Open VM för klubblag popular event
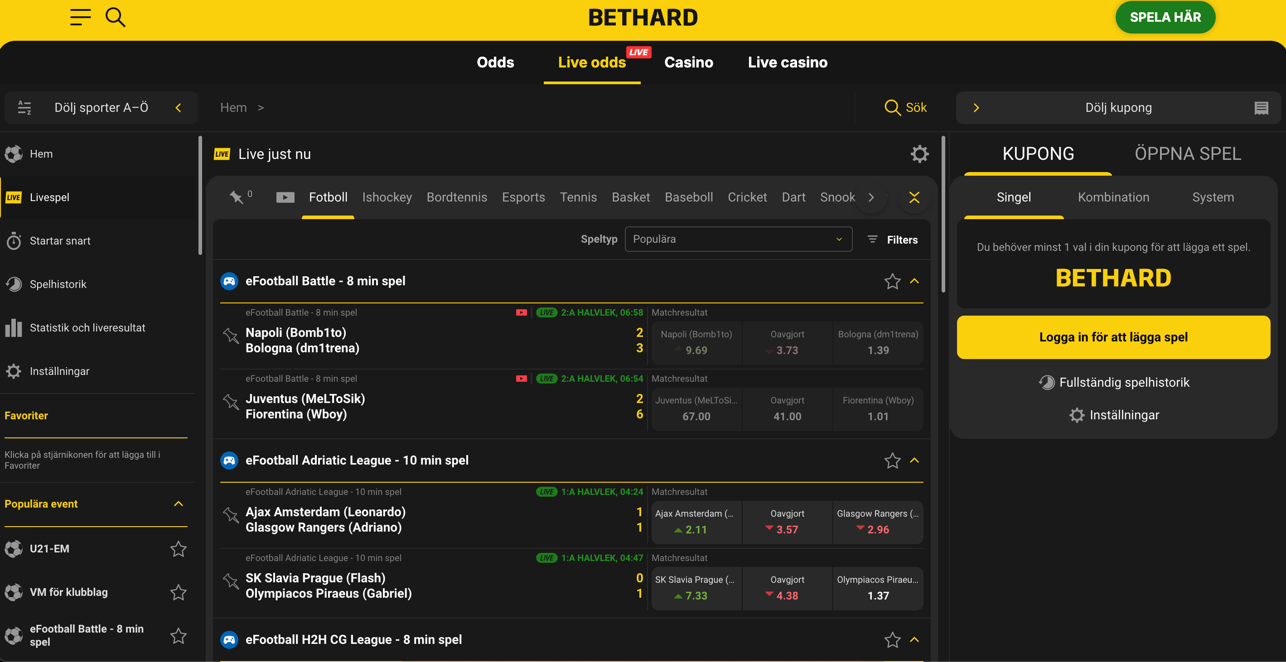The height and width of the screenshot is (662, 1286). 68,592
